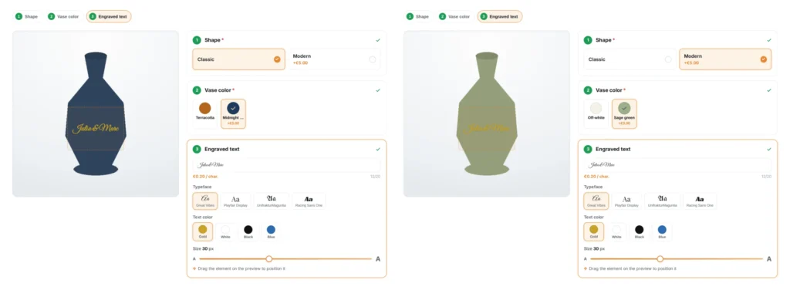The image size is (790, 290).
Task: Open Shape step tab in left configurator
Action: click(x=27, y=17)
